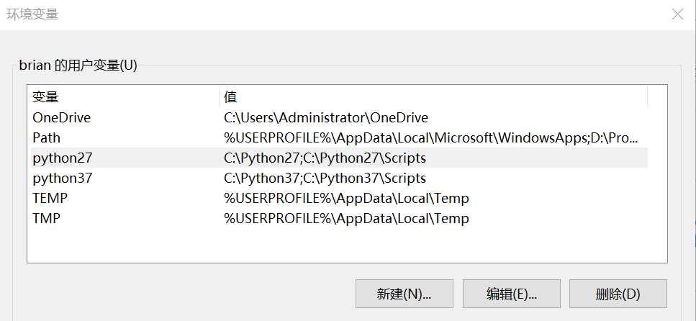The height and width of the screenshot is (321, 696).
Task: Click the Path value starting with %USERPROFILE%
Action: (431, 137)
